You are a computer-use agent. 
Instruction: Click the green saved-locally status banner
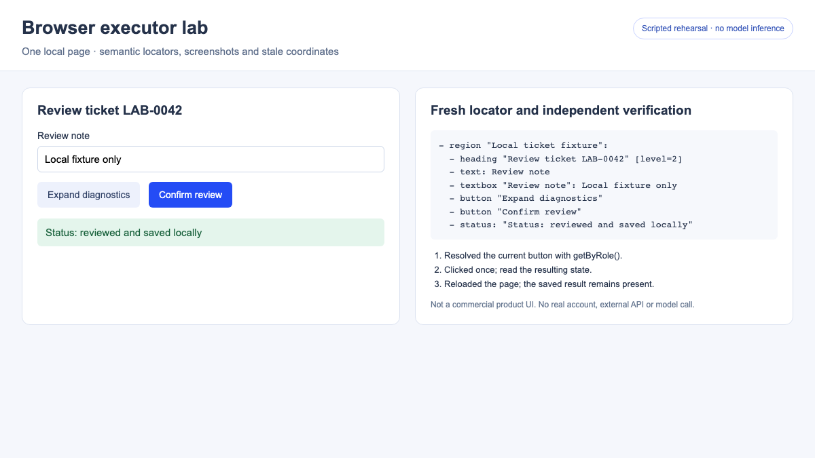point(211,233)
